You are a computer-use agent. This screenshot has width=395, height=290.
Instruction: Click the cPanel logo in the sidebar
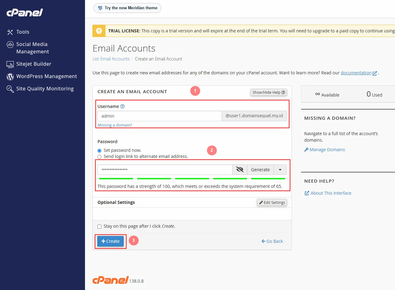(25, 13)
